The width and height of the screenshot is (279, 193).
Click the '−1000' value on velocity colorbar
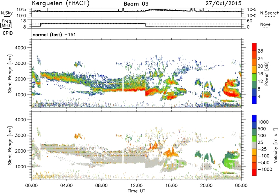click(x=265, y=169)
